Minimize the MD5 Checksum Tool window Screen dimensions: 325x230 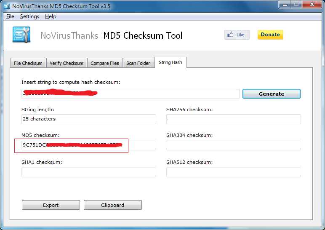point(285,5)
